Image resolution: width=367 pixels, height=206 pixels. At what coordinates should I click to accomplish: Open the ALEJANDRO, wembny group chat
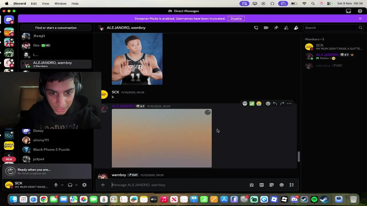[56, 64]
